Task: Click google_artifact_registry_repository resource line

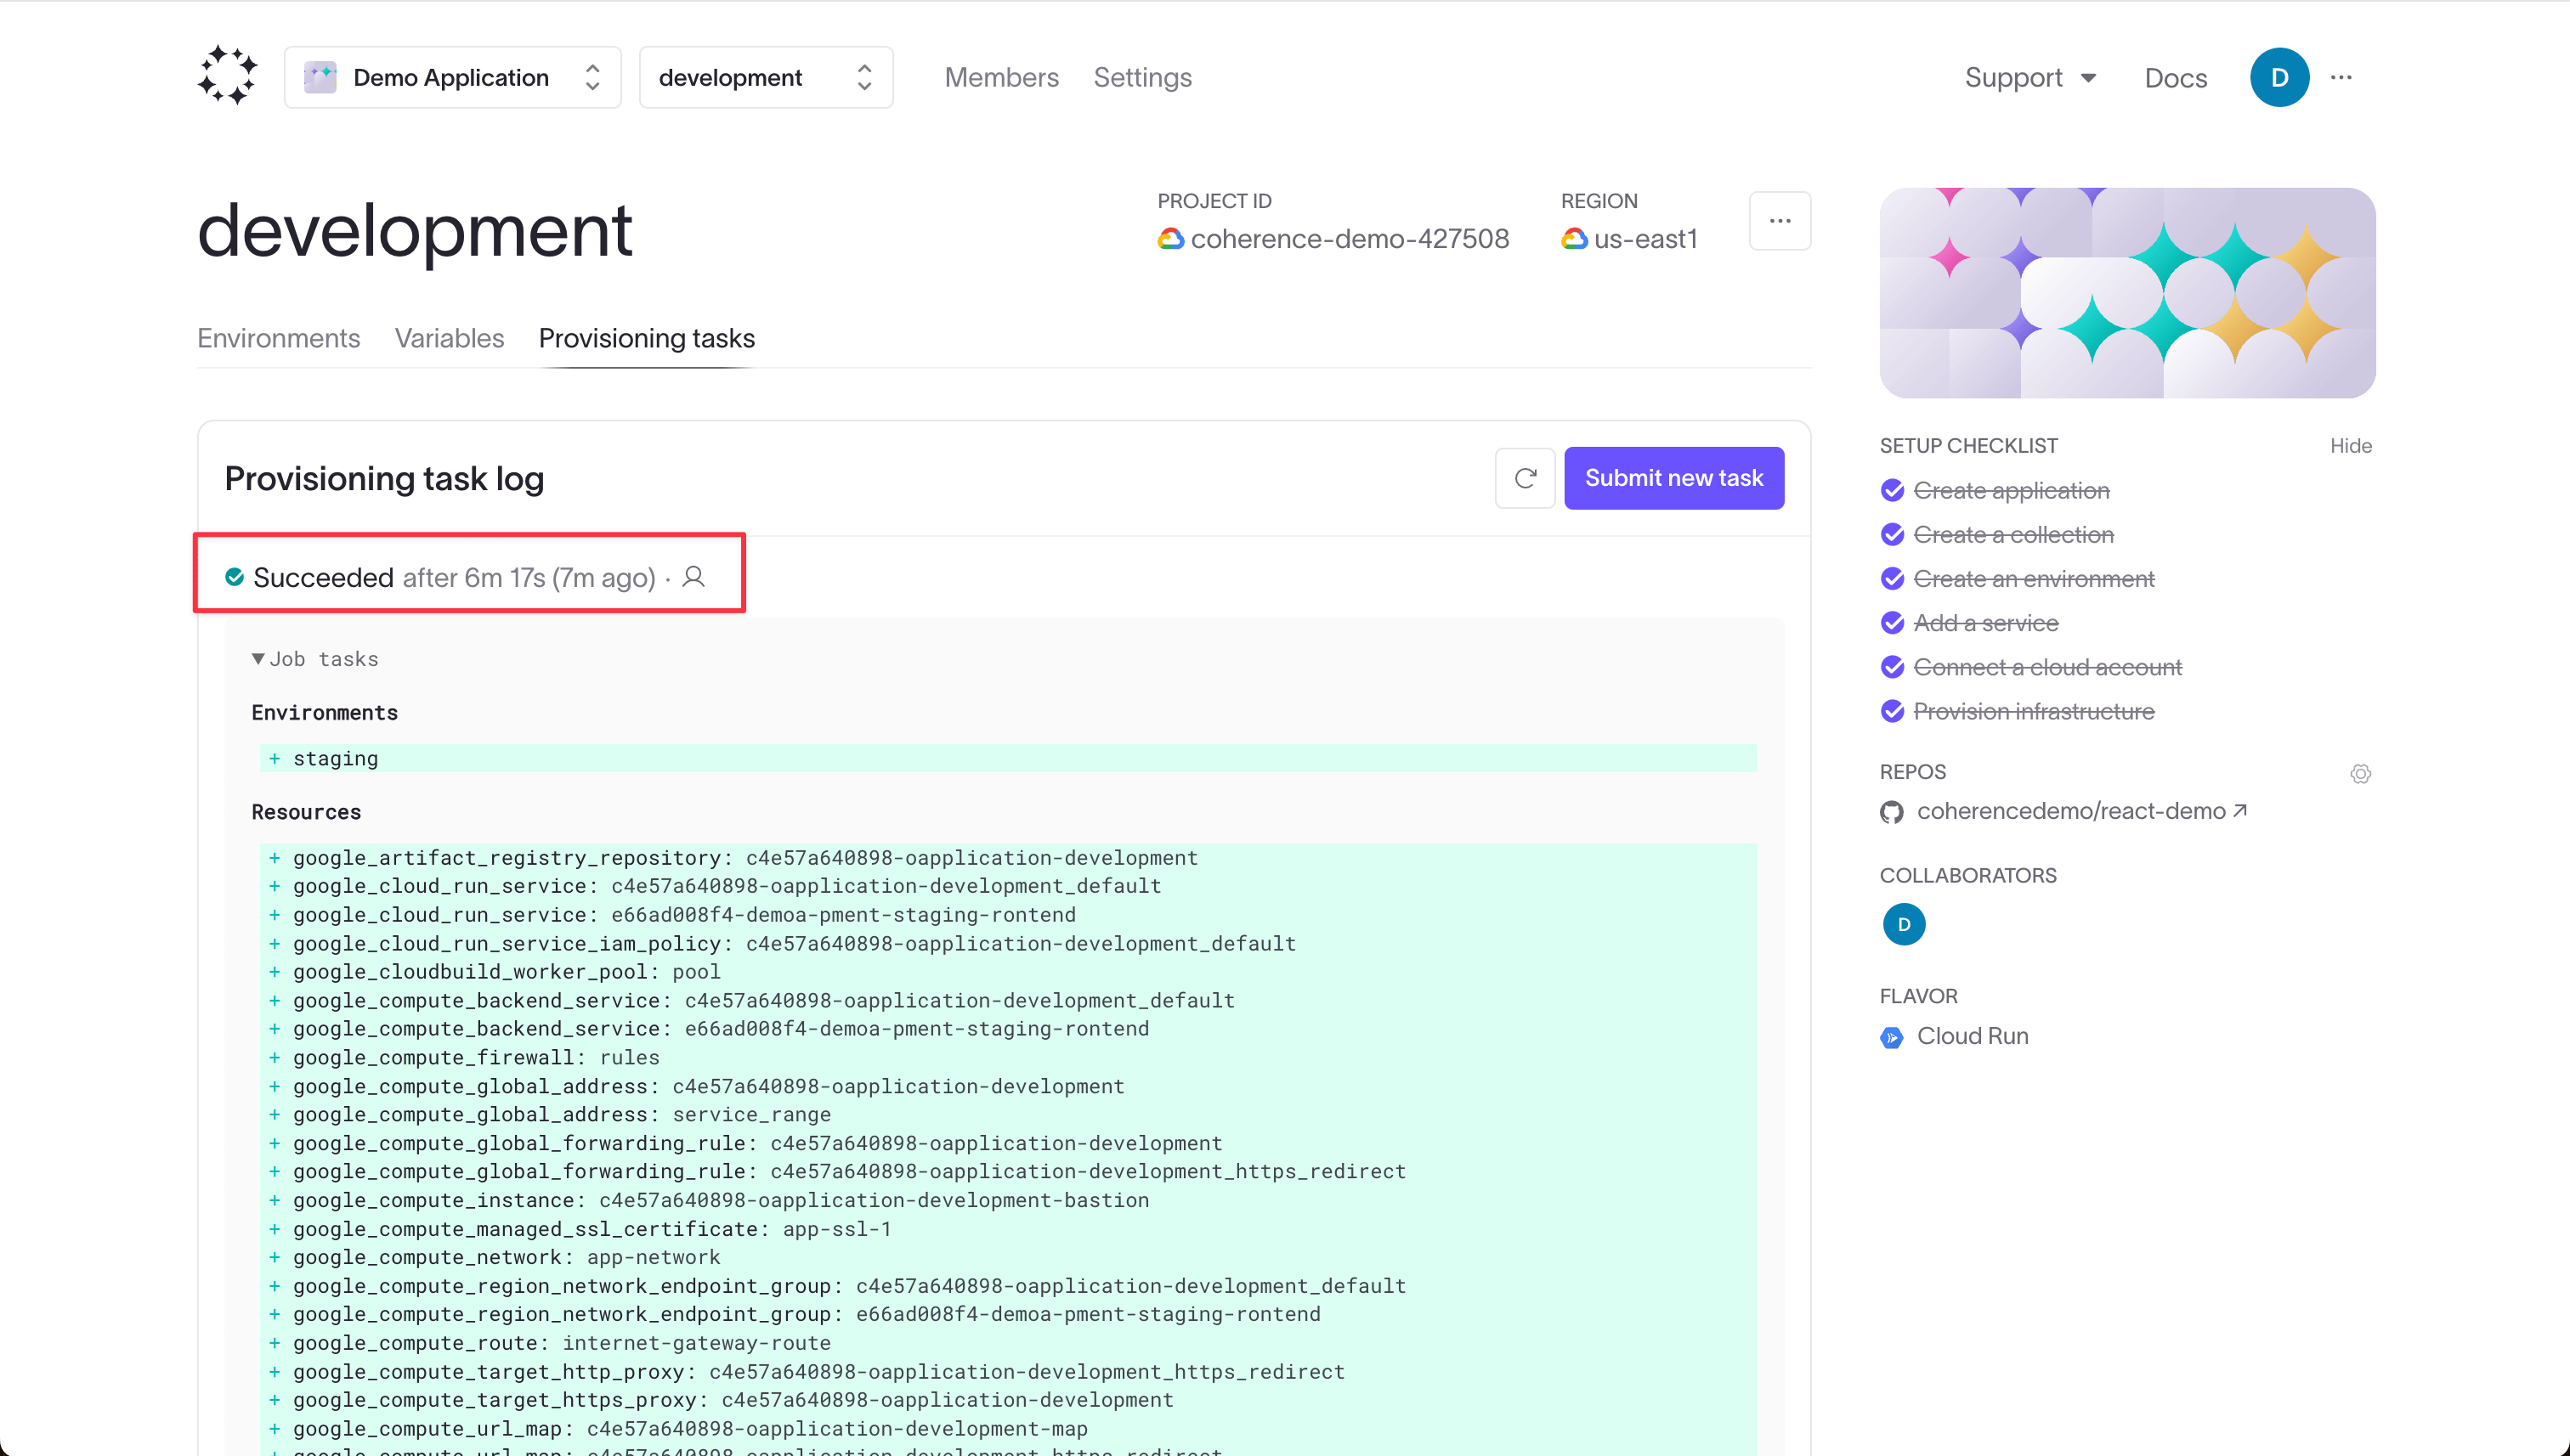Action: (1007, 858)
